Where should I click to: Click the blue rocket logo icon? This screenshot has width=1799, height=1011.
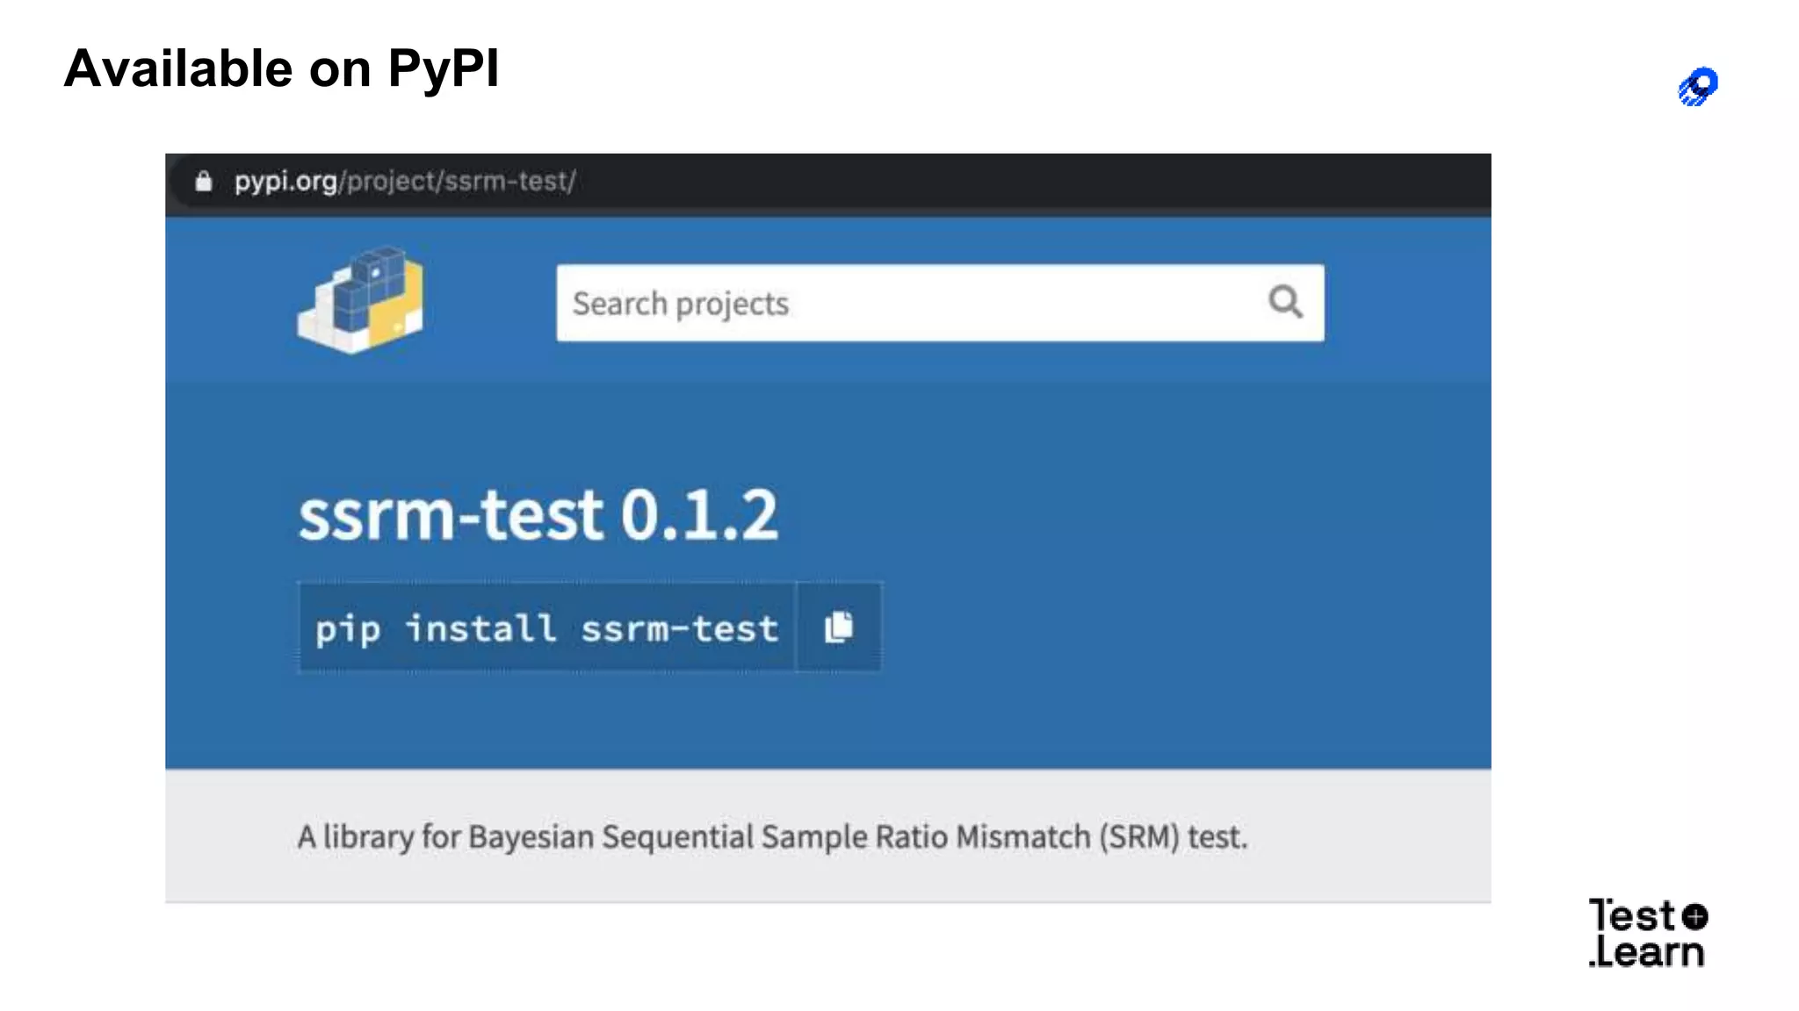1698,87
